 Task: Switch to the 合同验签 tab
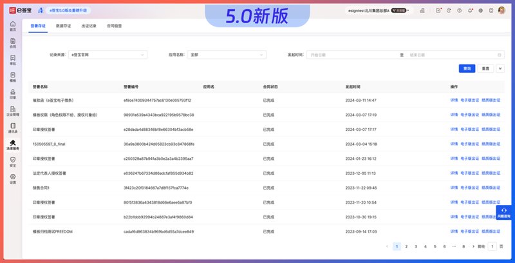tap(114, 26)
